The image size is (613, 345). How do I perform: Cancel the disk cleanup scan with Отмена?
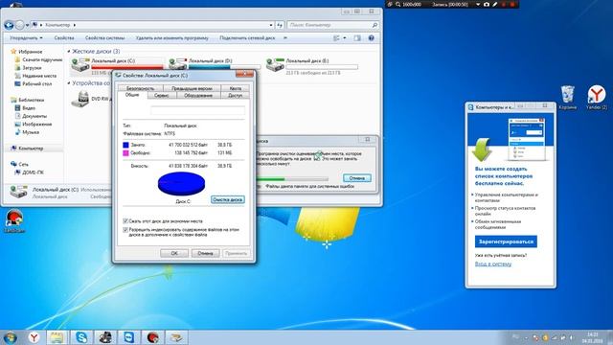pyautogui.click(x=357, y=178)
